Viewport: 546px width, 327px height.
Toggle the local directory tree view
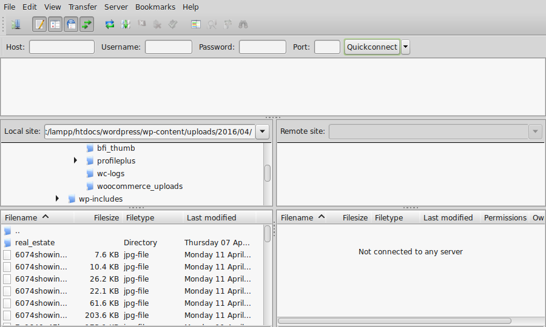[x=55, y=25]
